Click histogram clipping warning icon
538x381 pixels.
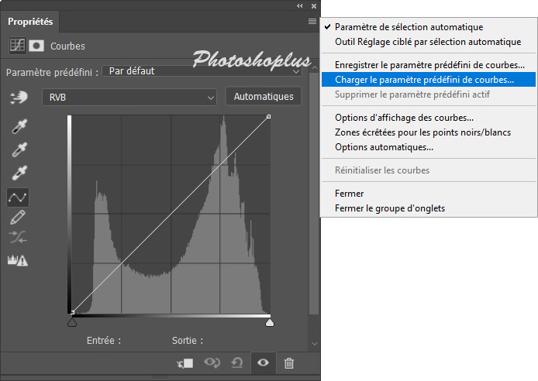[17, 261]
